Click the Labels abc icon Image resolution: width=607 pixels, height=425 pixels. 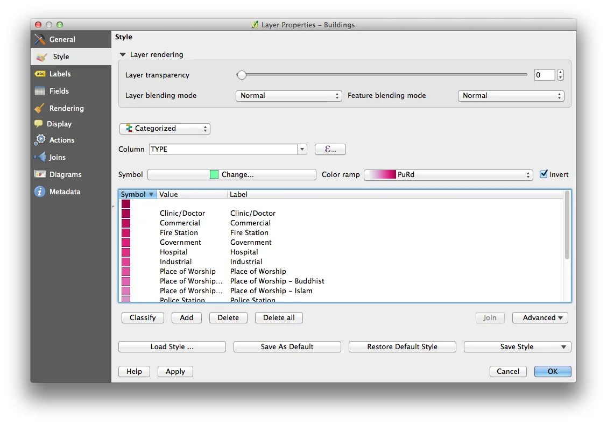pos(40,74)
